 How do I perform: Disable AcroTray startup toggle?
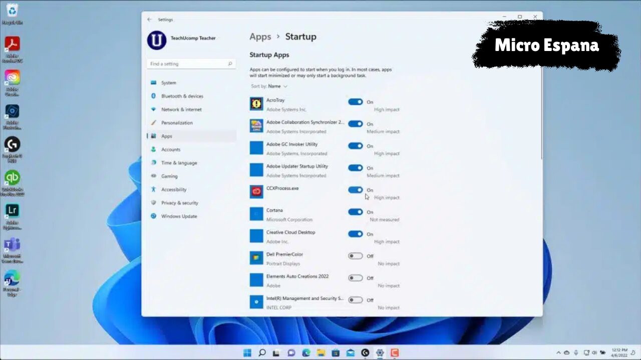(356, 102)
